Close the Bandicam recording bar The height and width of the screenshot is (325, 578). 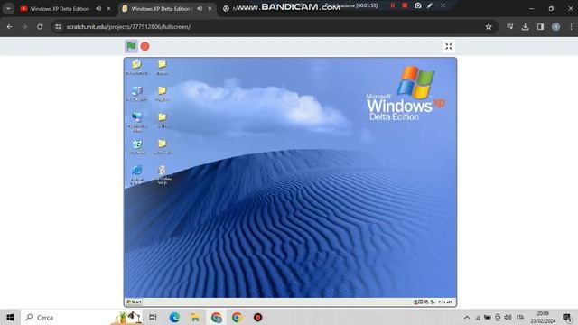(443, 5)
